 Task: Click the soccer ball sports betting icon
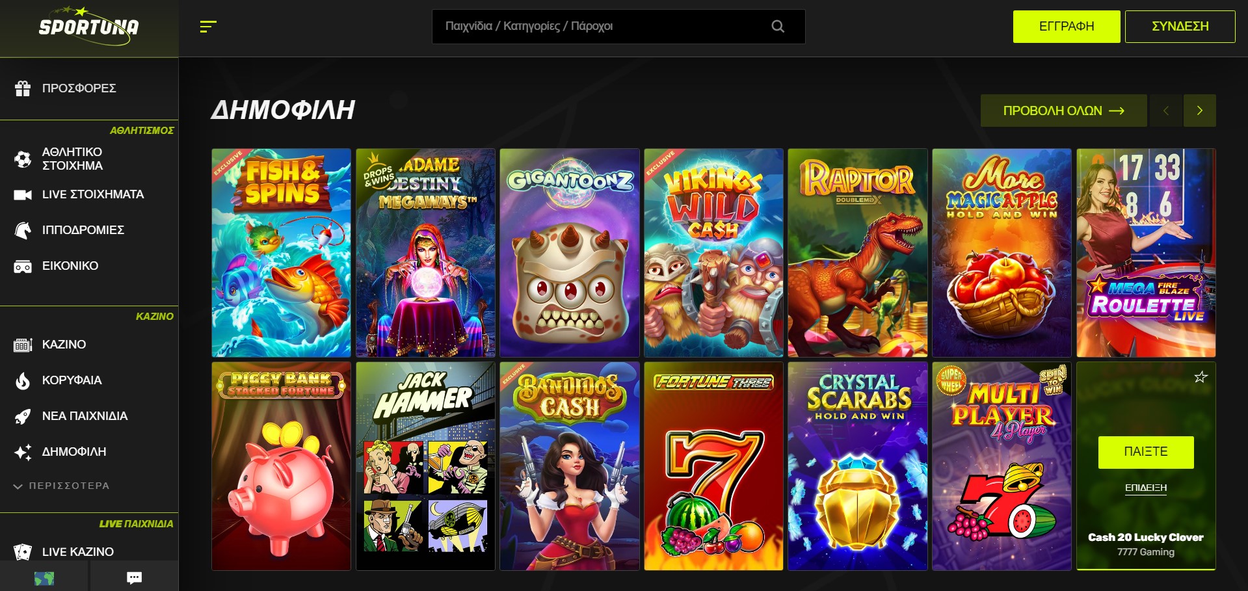click(x=23, y=159)
